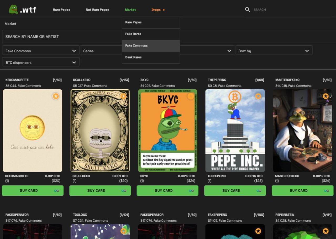Viewport: 336px width, 239px height.
Task: Buy the SKULLKEKO card
Action: click(x=100, y=191)
